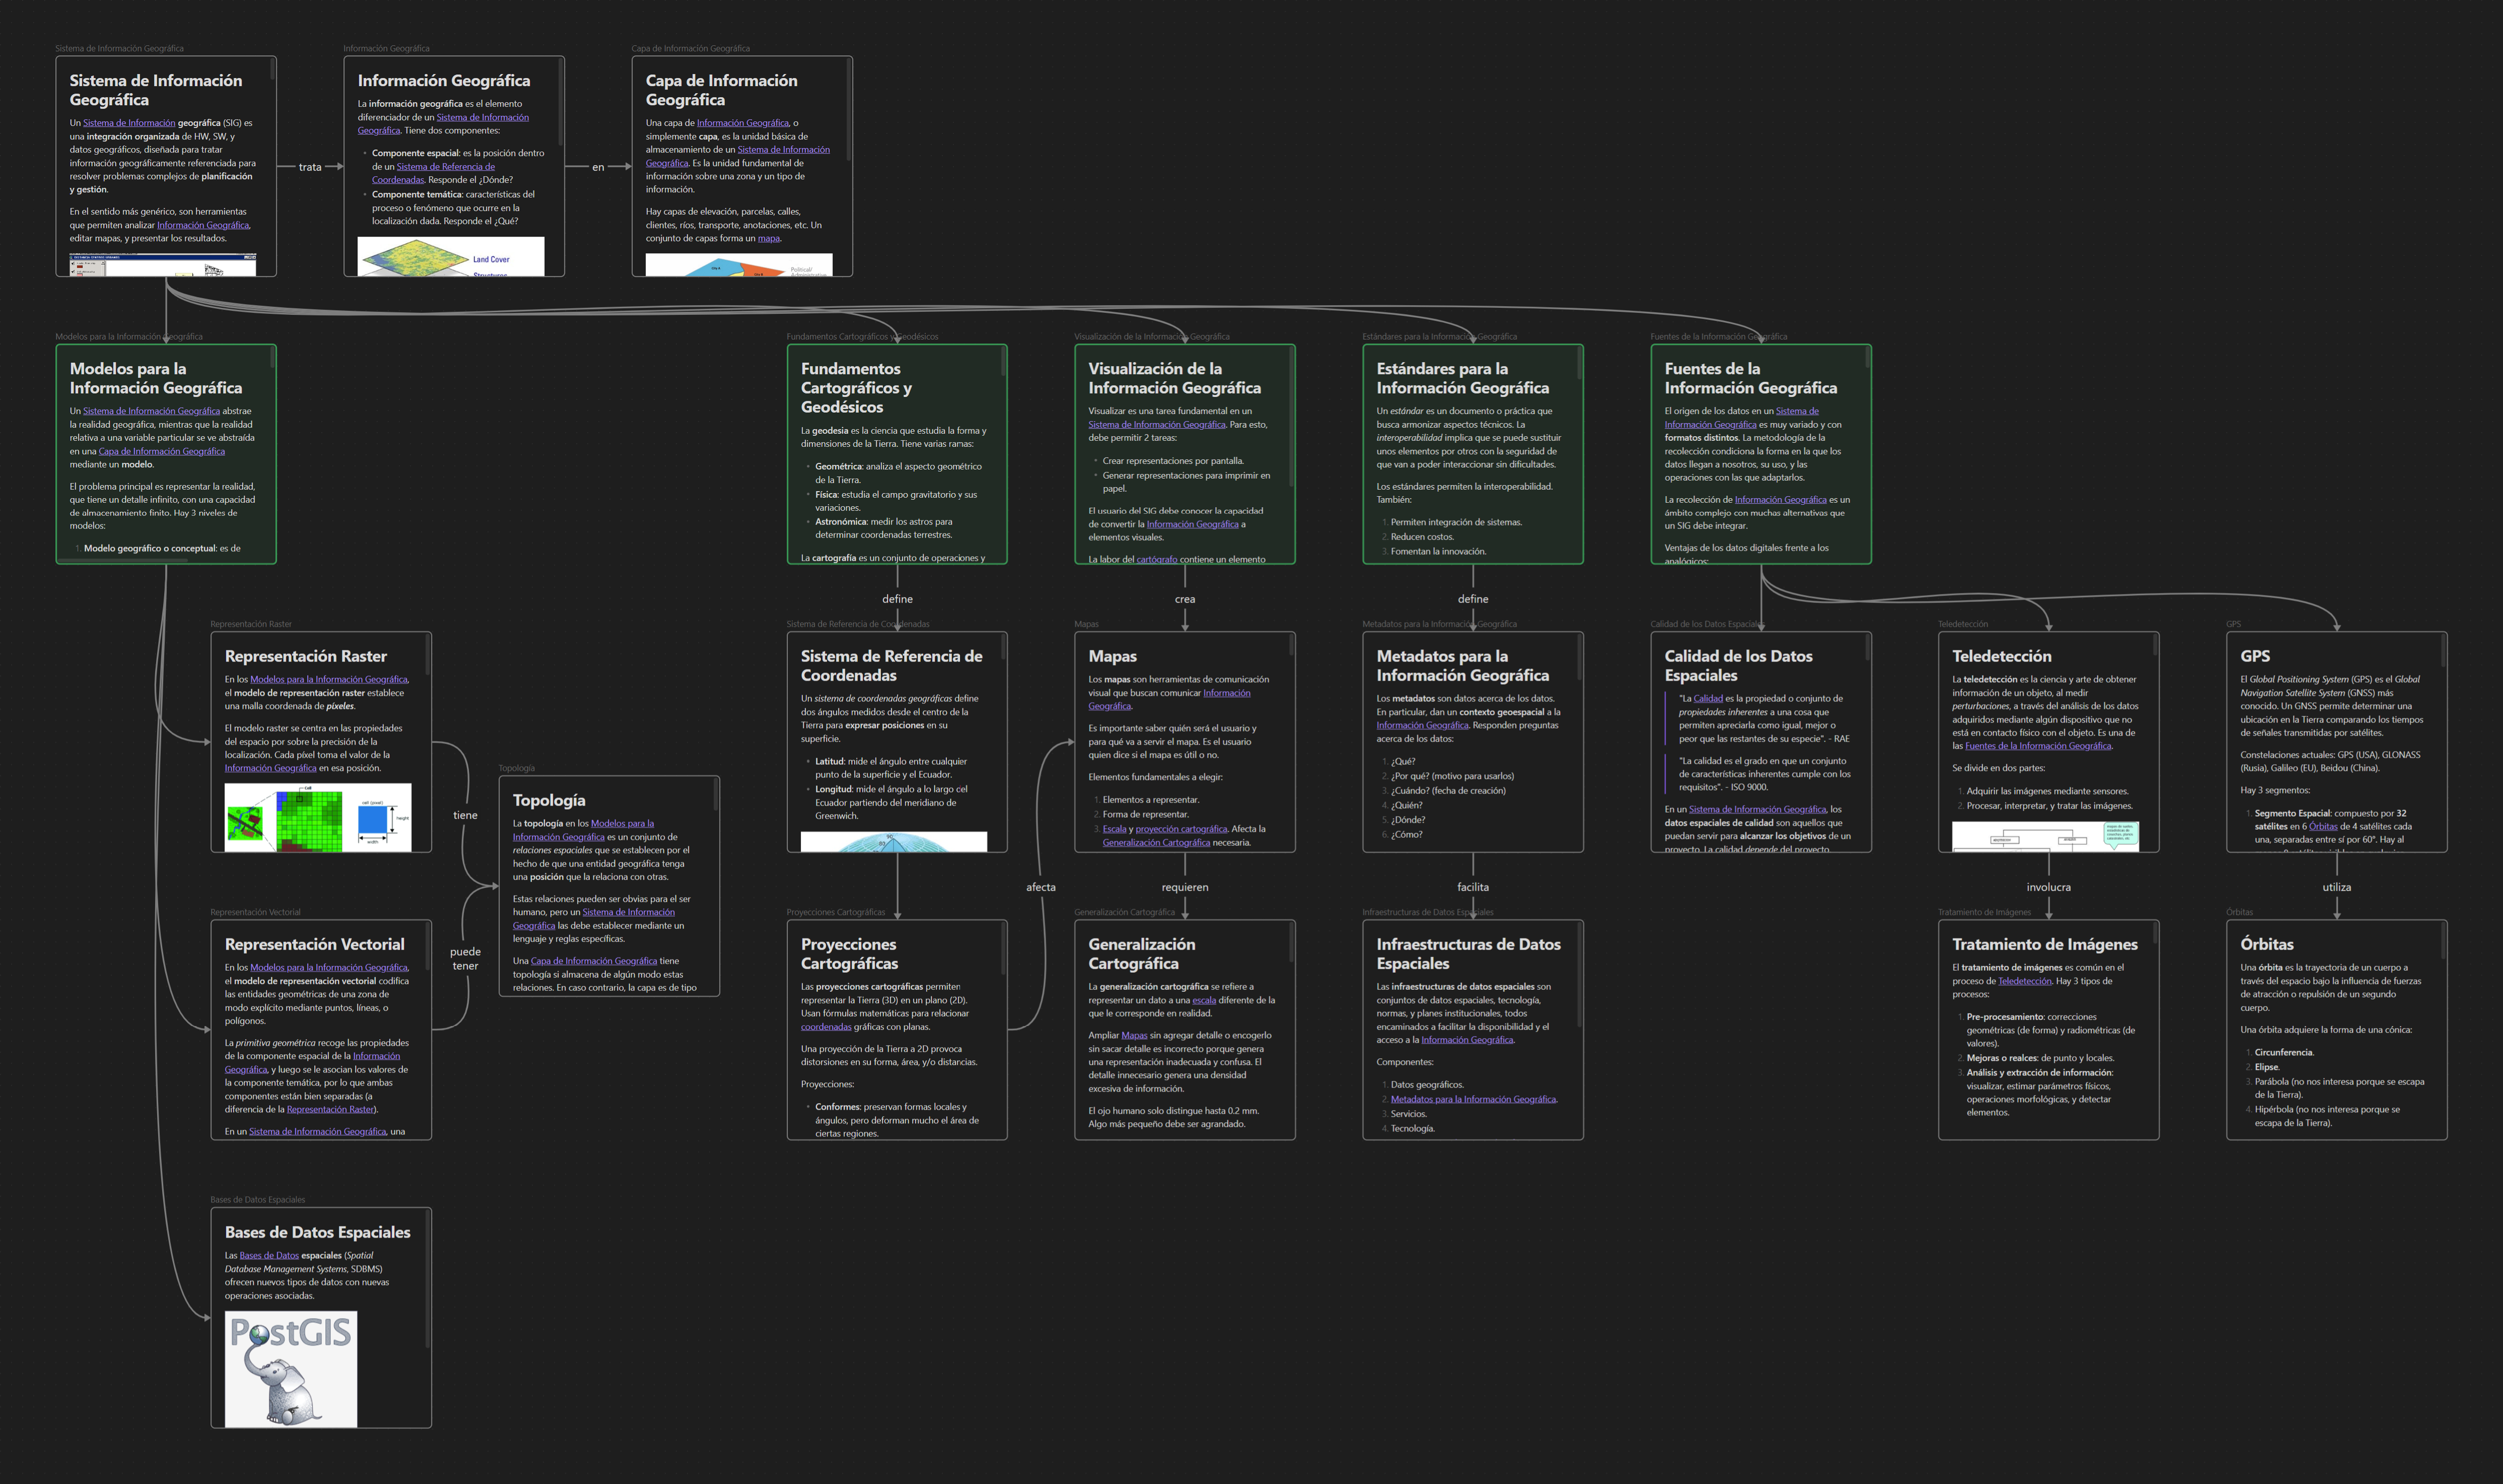Image resolution: width=2503 pixels, height=1484 pixels.
Task: Select the 'en' edge label between top cards
Action: click(x=598, y=167)
